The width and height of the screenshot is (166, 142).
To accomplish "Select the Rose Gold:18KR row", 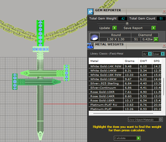I will (125, 100).
